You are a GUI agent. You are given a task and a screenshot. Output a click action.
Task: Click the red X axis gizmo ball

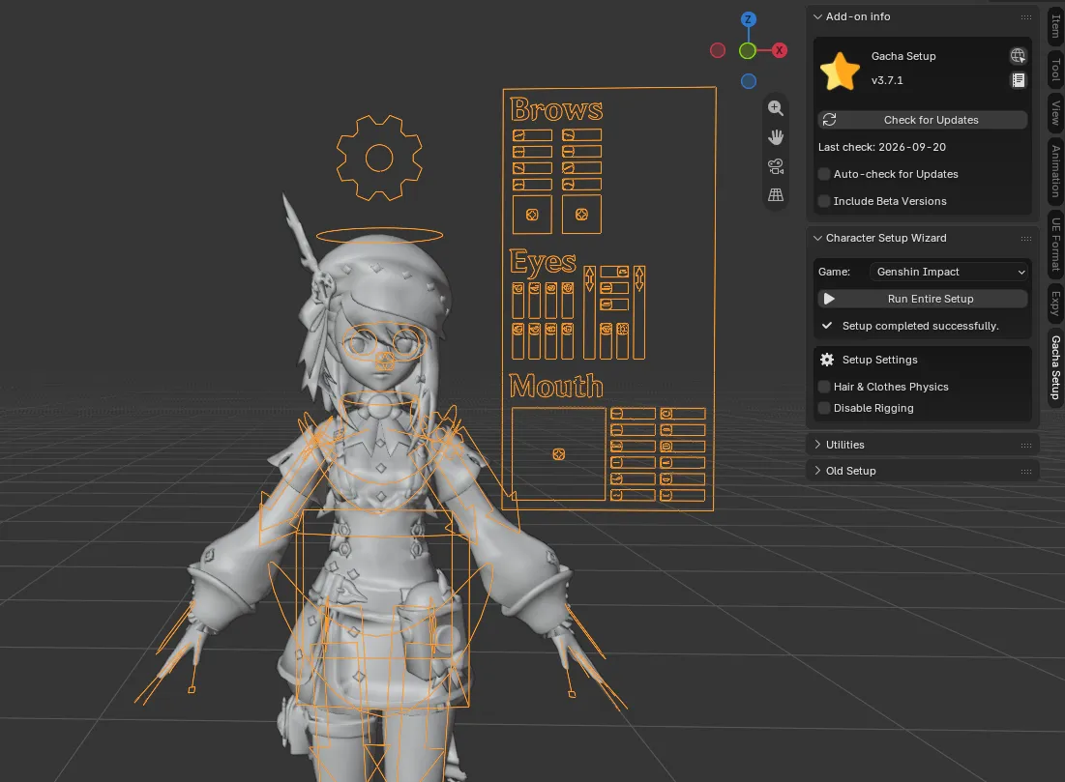780,50
